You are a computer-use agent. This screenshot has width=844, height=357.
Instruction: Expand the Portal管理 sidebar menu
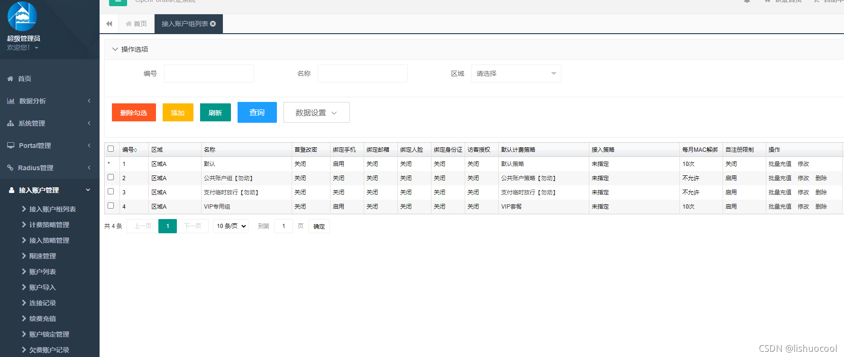(x=89, y=146)
